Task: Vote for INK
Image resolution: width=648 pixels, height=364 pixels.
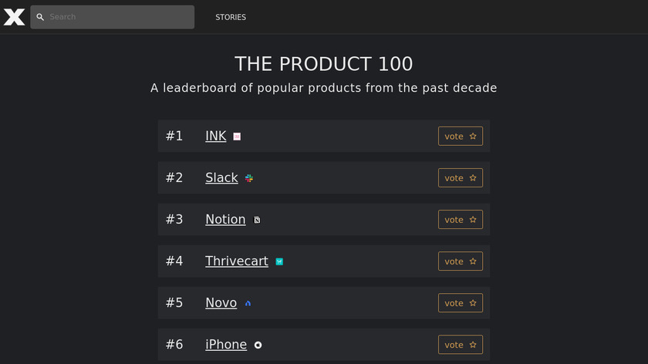Action: coord(461,136)
